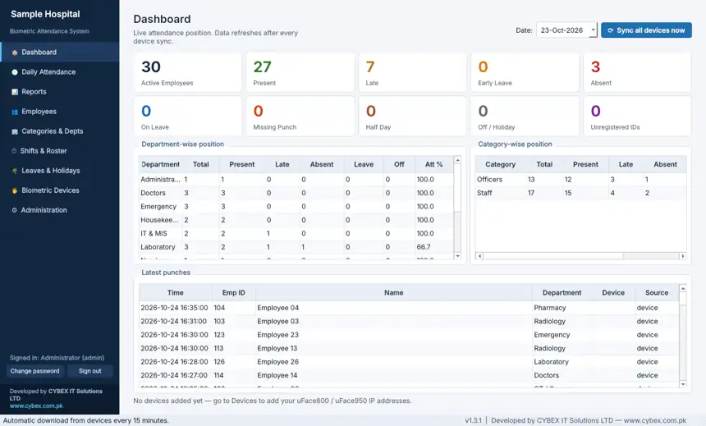Go to the Employees page
The image size is (706, 426).
[x=59, y=112]
